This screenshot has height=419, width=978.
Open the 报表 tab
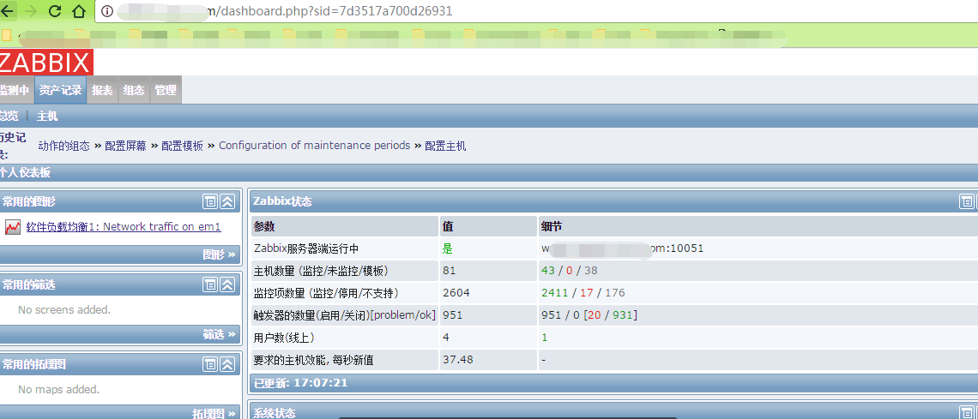point(102,90)
